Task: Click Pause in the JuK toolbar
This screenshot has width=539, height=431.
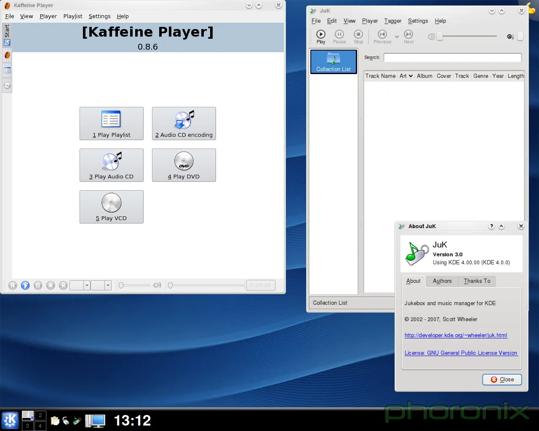Action: [339, 37]
